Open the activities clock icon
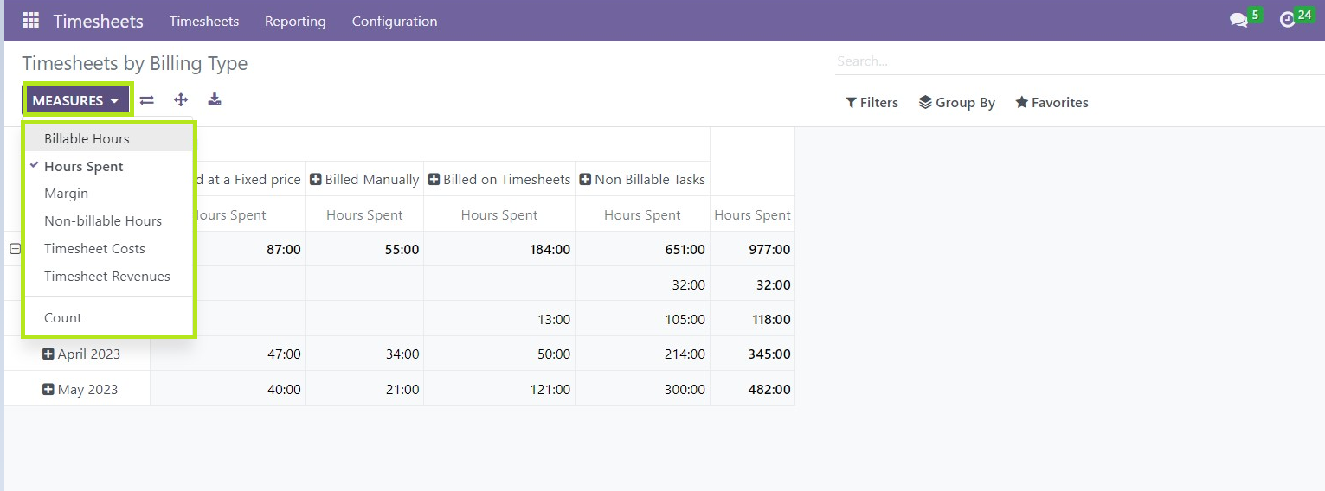This screenshot has height=491, width=1325. click(1287, 20)
